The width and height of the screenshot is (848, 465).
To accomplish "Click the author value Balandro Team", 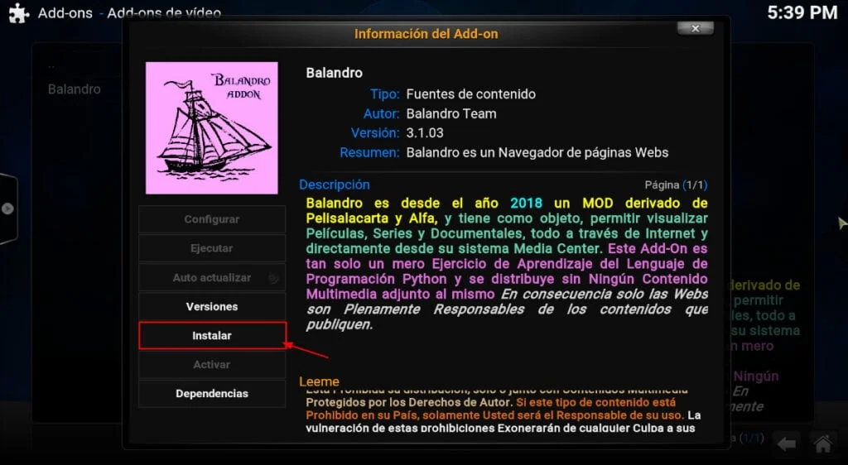I will (x=451, y=113).
